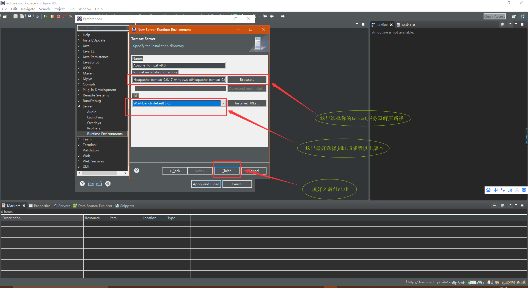The width and height of the screenshot is (528, 288).
Task: Click the Browse... button
Action: pyautogui.click(x=247, y=80)
